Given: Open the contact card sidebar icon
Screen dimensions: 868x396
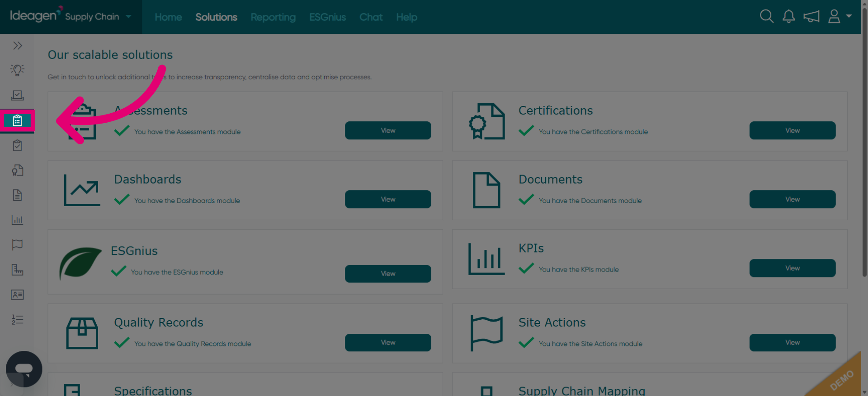Looking at the screenshot, I should tap(17, 295).
